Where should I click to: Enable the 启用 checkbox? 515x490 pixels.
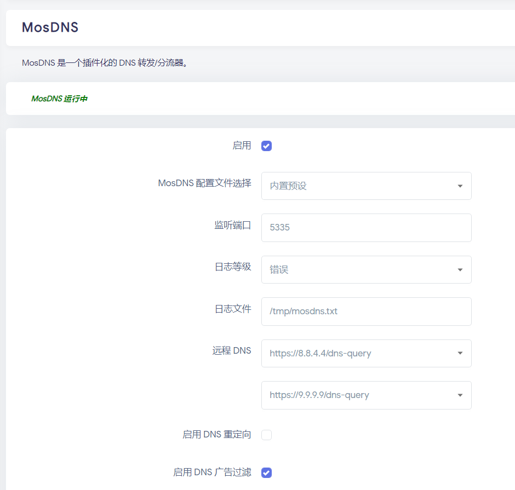point(266,146)
